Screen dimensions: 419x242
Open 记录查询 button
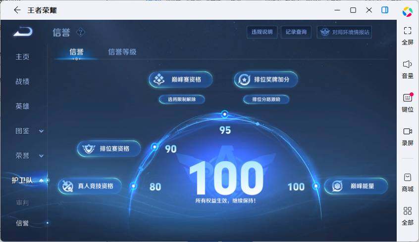pyautogui.click(x=296, y=32)
